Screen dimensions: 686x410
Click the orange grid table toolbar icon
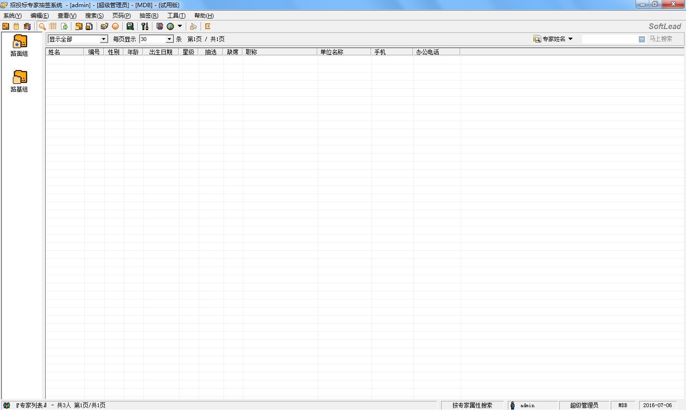point(53,27)
